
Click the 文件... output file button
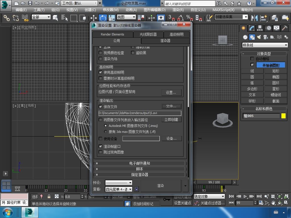171,106
